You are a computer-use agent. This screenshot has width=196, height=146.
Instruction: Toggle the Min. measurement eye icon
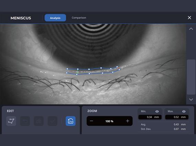157,111
